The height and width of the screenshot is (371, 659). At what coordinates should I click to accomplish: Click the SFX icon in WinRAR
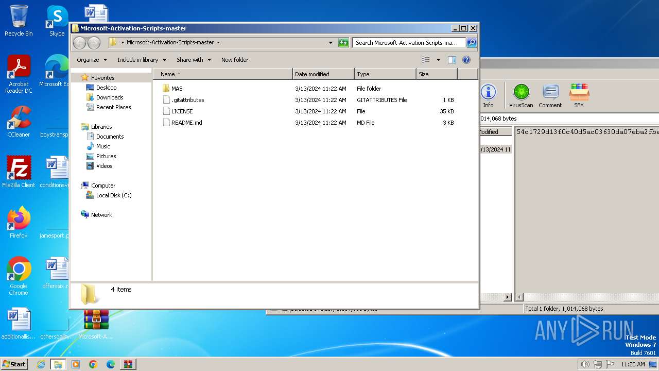(579, 96)
